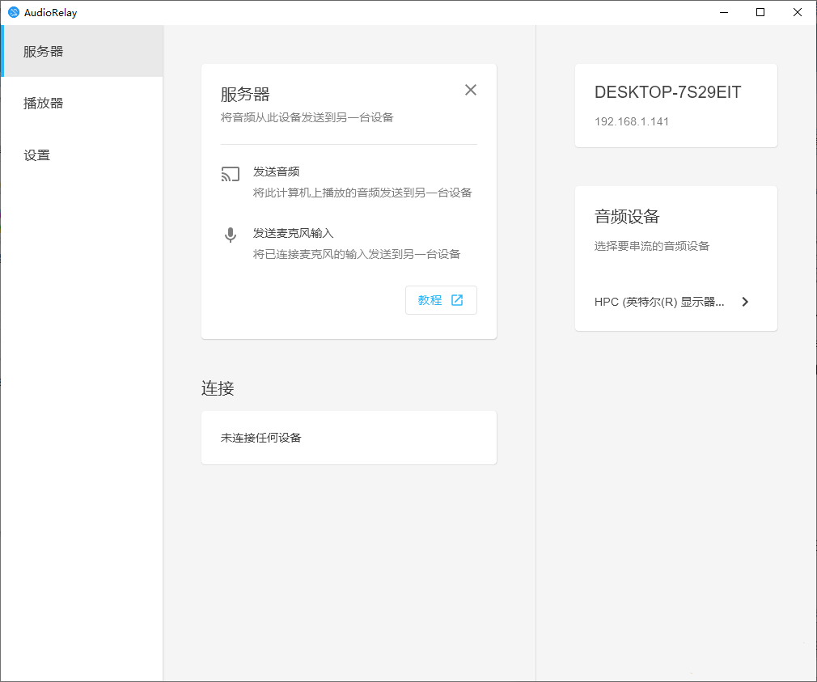Click the 选择要串流的音频设备 description
The image size is (817, 682).
[652, 246]
